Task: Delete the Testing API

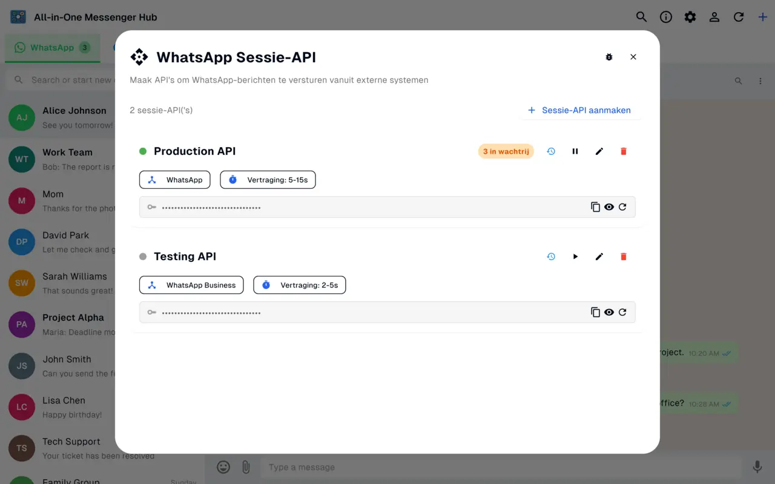Action: 624,257
